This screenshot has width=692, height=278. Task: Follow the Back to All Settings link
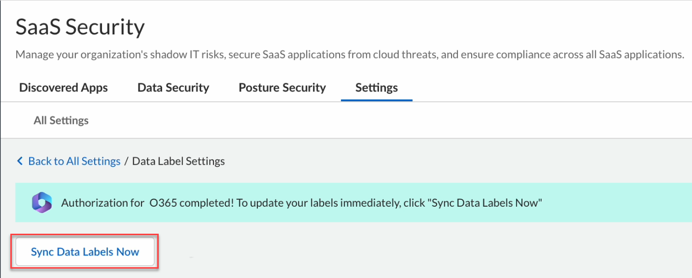pyautogui.click(x=74, y=161)
